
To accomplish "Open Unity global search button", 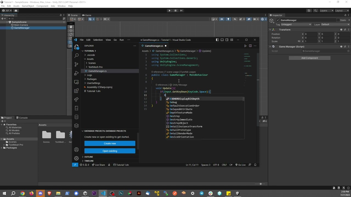I will [x=315, y=11].
